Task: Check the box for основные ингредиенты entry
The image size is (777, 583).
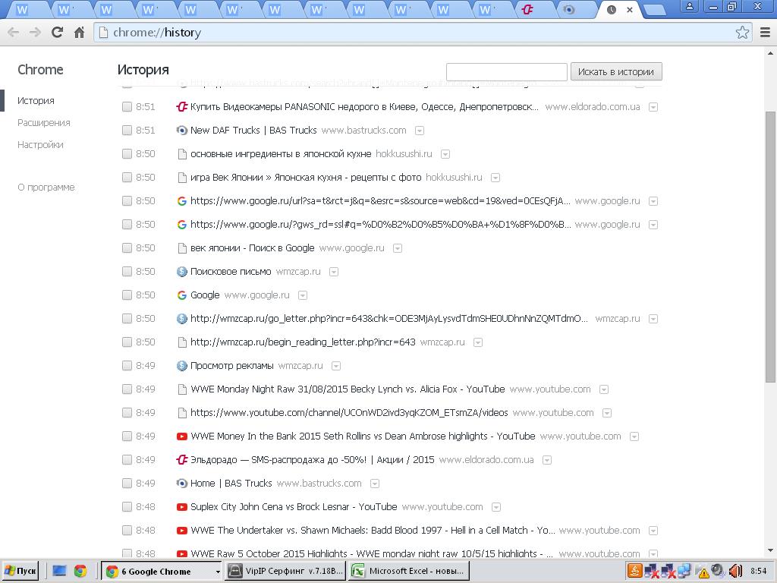Action: [x=127, y=153]
